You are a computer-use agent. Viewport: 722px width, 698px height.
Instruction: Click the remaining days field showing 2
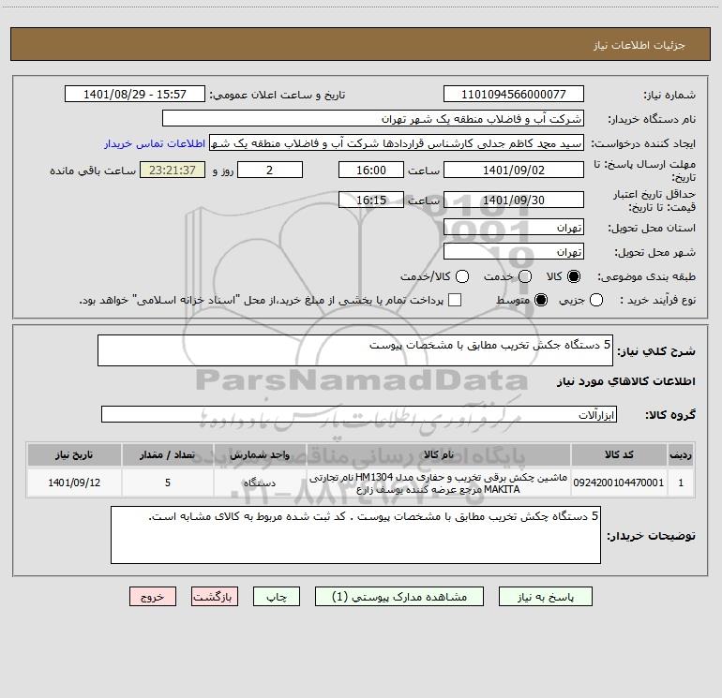[x=270, y=170]
